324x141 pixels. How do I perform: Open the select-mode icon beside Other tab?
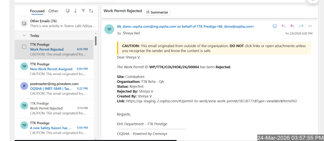coord(68,11)
